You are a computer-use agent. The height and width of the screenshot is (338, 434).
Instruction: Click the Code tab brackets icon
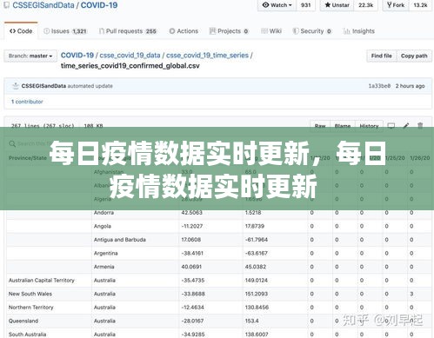coord(12,31)
